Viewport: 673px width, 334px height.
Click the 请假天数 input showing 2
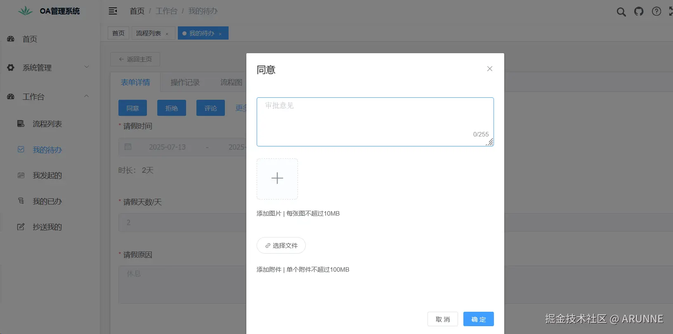coord(182,222)
